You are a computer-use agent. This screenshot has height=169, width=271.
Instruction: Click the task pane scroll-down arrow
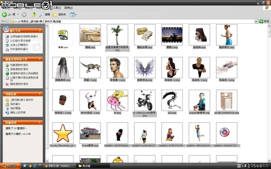(x=47, y=161)
